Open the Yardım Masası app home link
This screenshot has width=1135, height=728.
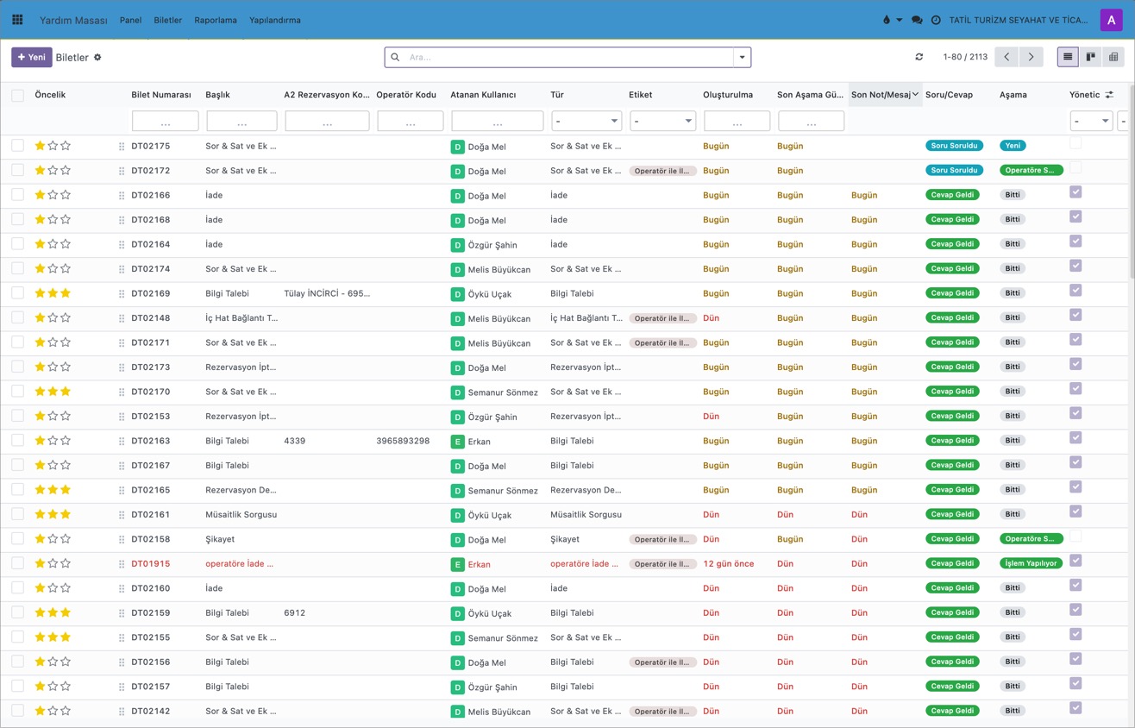73,20
